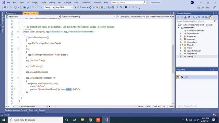Expand the wwwroot node
Viewport: 219px width, 123px height.
pos(181,39)
